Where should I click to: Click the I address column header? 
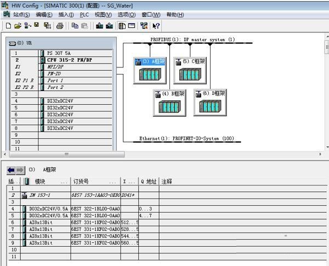point(129,182)
